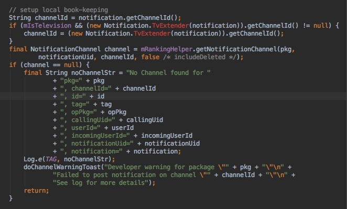Image resolution: width=347 pixels, height=209 pixels.
Task: Click the NotificationChannel type name
Action: pyautogui.click(x=66, y=49)
